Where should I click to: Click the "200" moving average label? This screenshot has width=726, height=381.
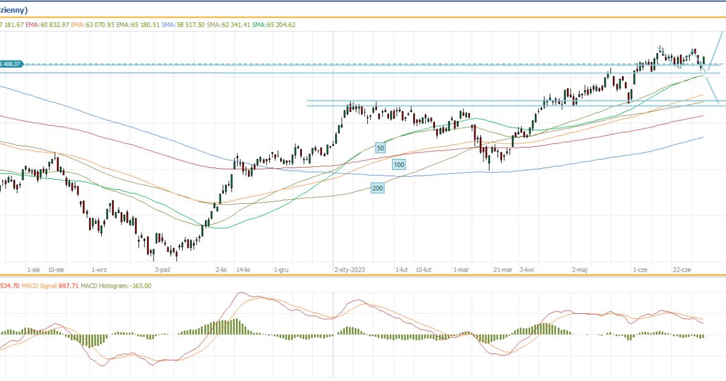click(x=378, y=189)
